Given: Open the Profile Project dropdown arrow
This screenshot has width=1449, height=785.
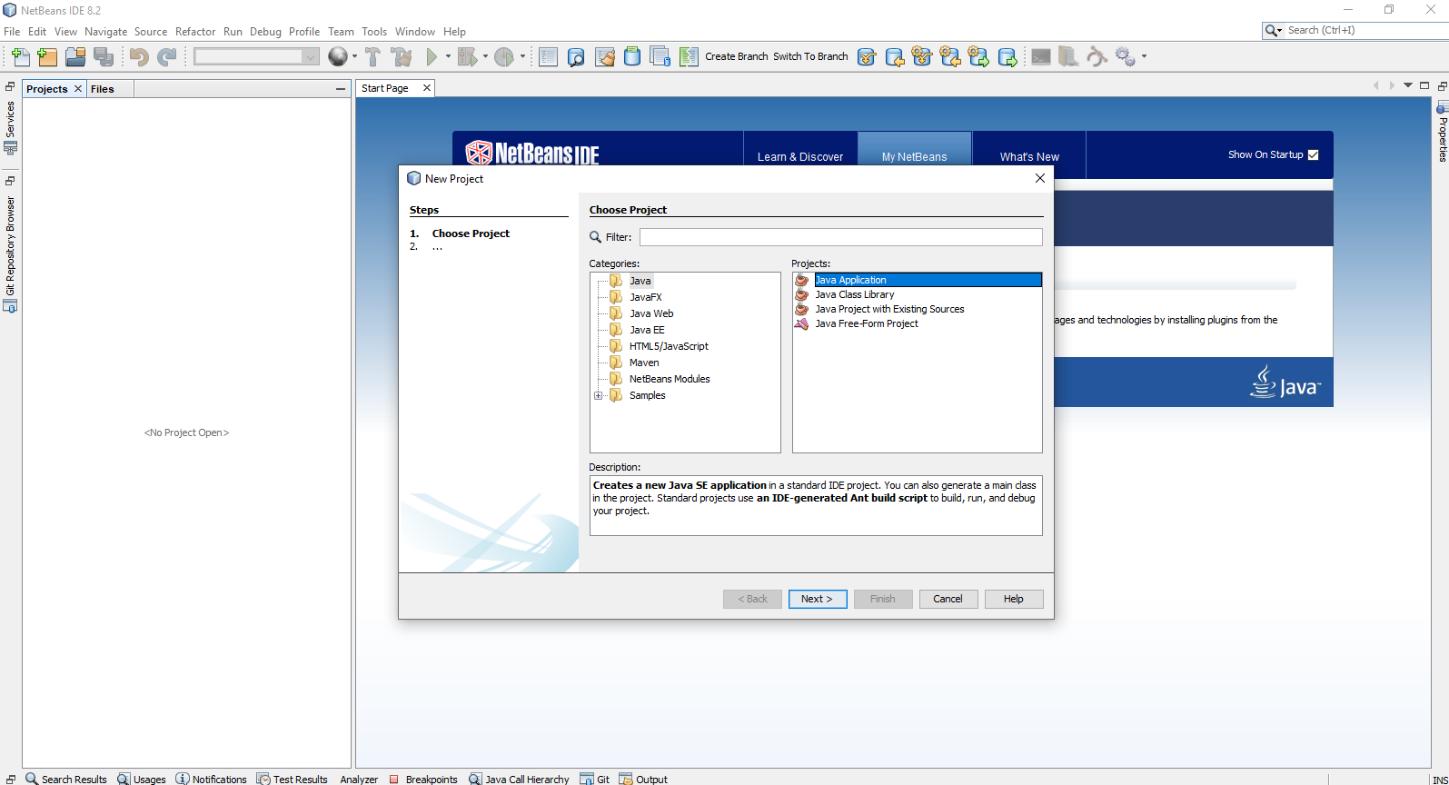Looking at the screenshot, I should pyautogui.click(x=522, y=56).
